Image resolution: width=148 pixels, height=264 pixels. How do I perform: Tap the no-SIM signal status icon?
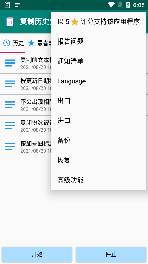tap(120, 5)
